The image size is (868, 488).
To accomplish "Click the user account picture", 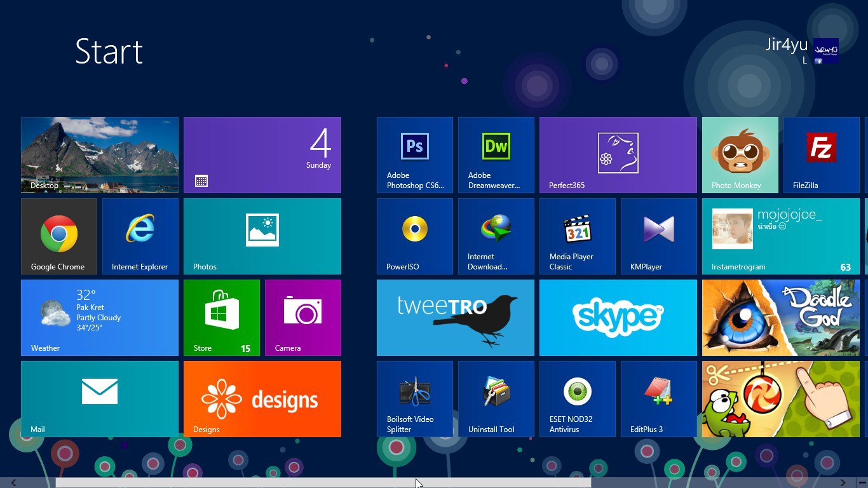I will tap(826, 51).
